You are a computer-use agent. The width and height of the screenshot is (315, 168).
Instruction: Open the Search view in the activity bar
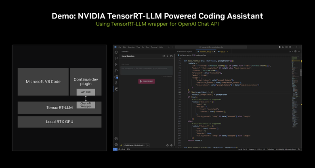click(116, 58)
